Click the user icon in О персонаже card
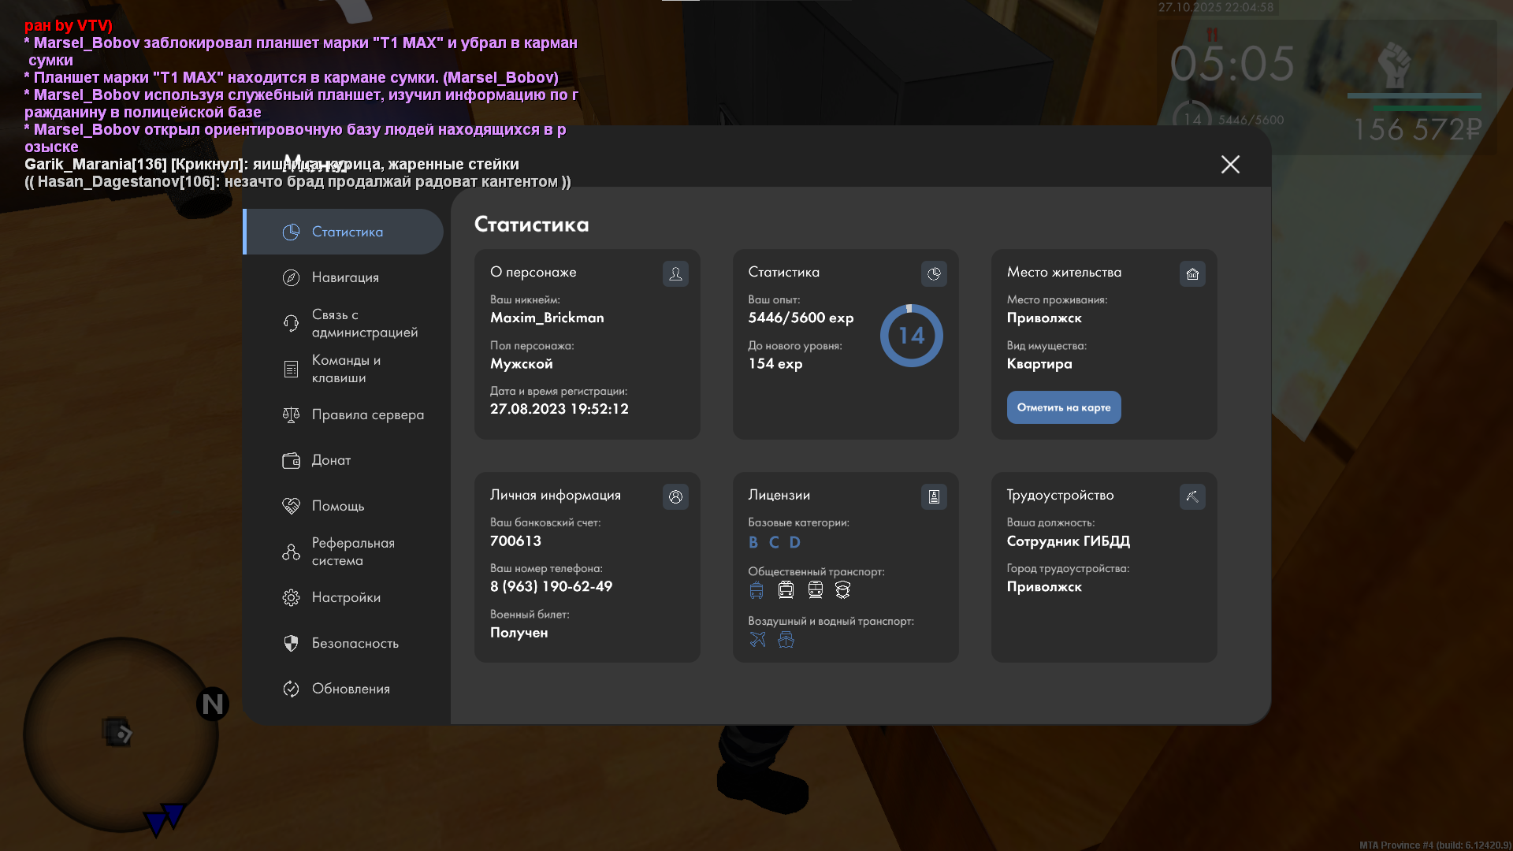Viewport: 1513px width, 851px height. click(675, 273)
